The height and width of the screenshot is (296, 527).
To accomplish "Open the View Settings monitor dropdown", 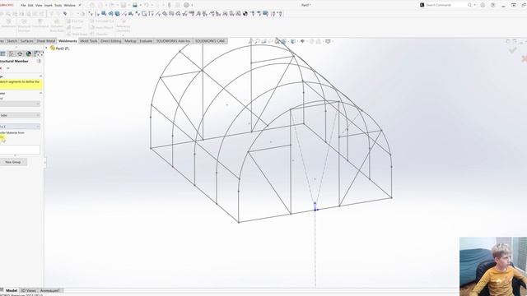I will [x=329, y=41].
